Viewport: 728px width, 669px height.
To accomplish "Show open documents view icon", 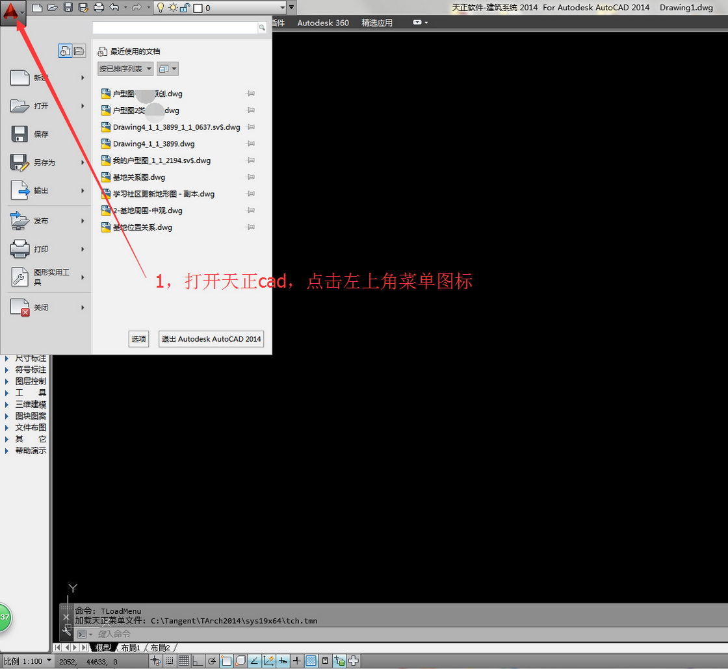I will (x=79, y=51).
